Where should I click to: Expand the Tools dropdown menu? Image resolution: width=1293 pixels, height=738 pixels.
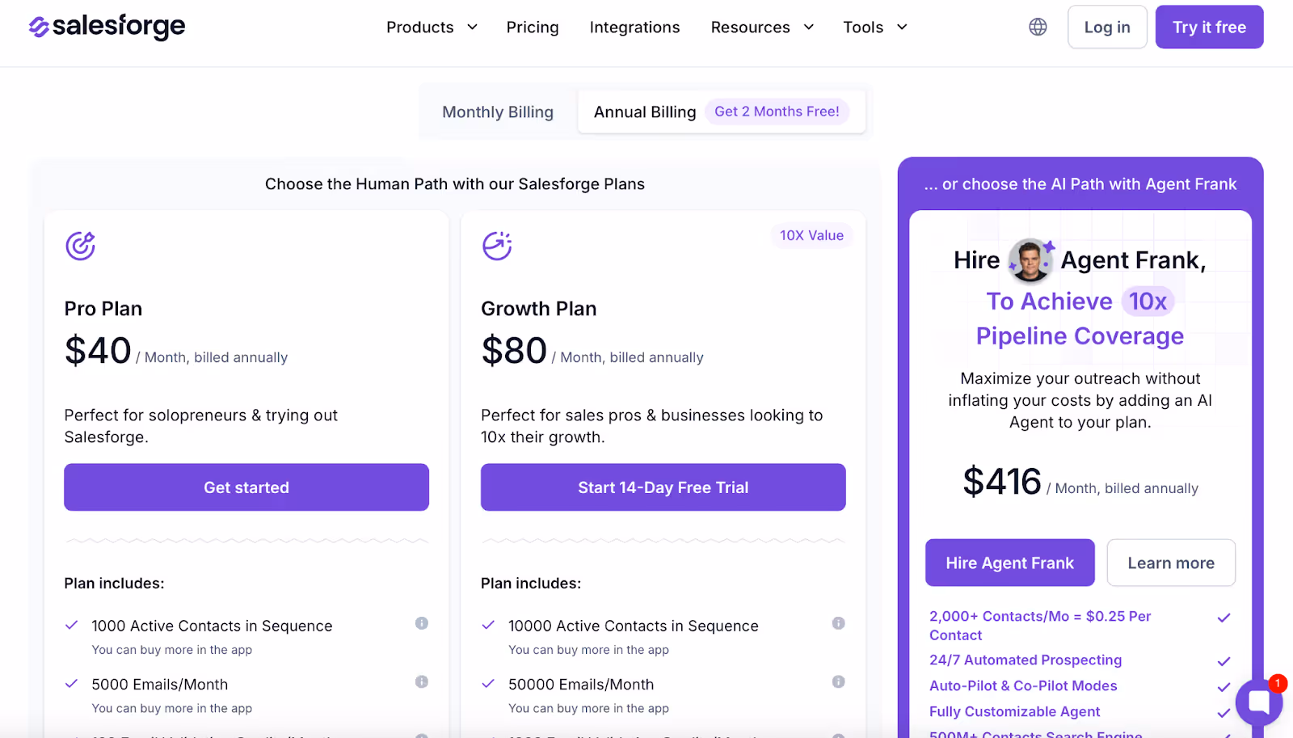875,27
